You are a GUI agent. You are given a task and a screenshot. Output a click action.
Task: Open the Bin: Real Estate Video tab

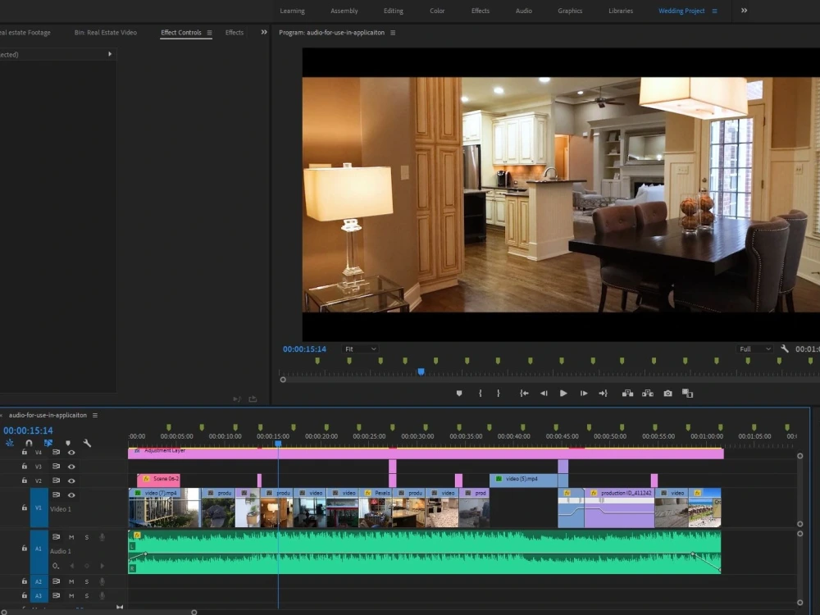[x=106, y=33]
